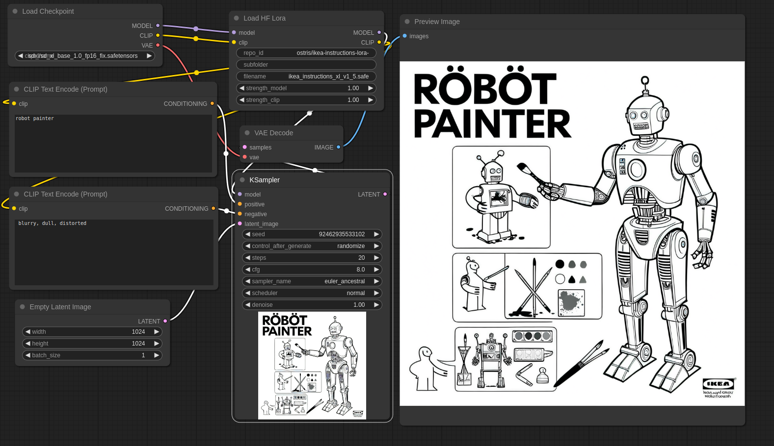Click the clip input socket on Load HF Lora
Viewport: 774px width, 446px height.
[234, 42]
